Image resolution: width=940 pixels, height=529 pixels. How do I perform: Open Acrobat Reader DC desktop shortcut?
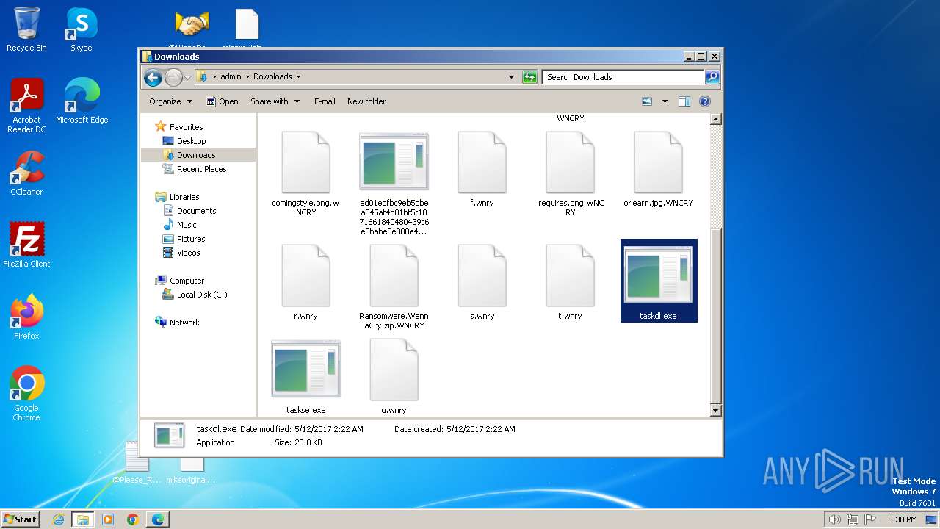(26, 106)
